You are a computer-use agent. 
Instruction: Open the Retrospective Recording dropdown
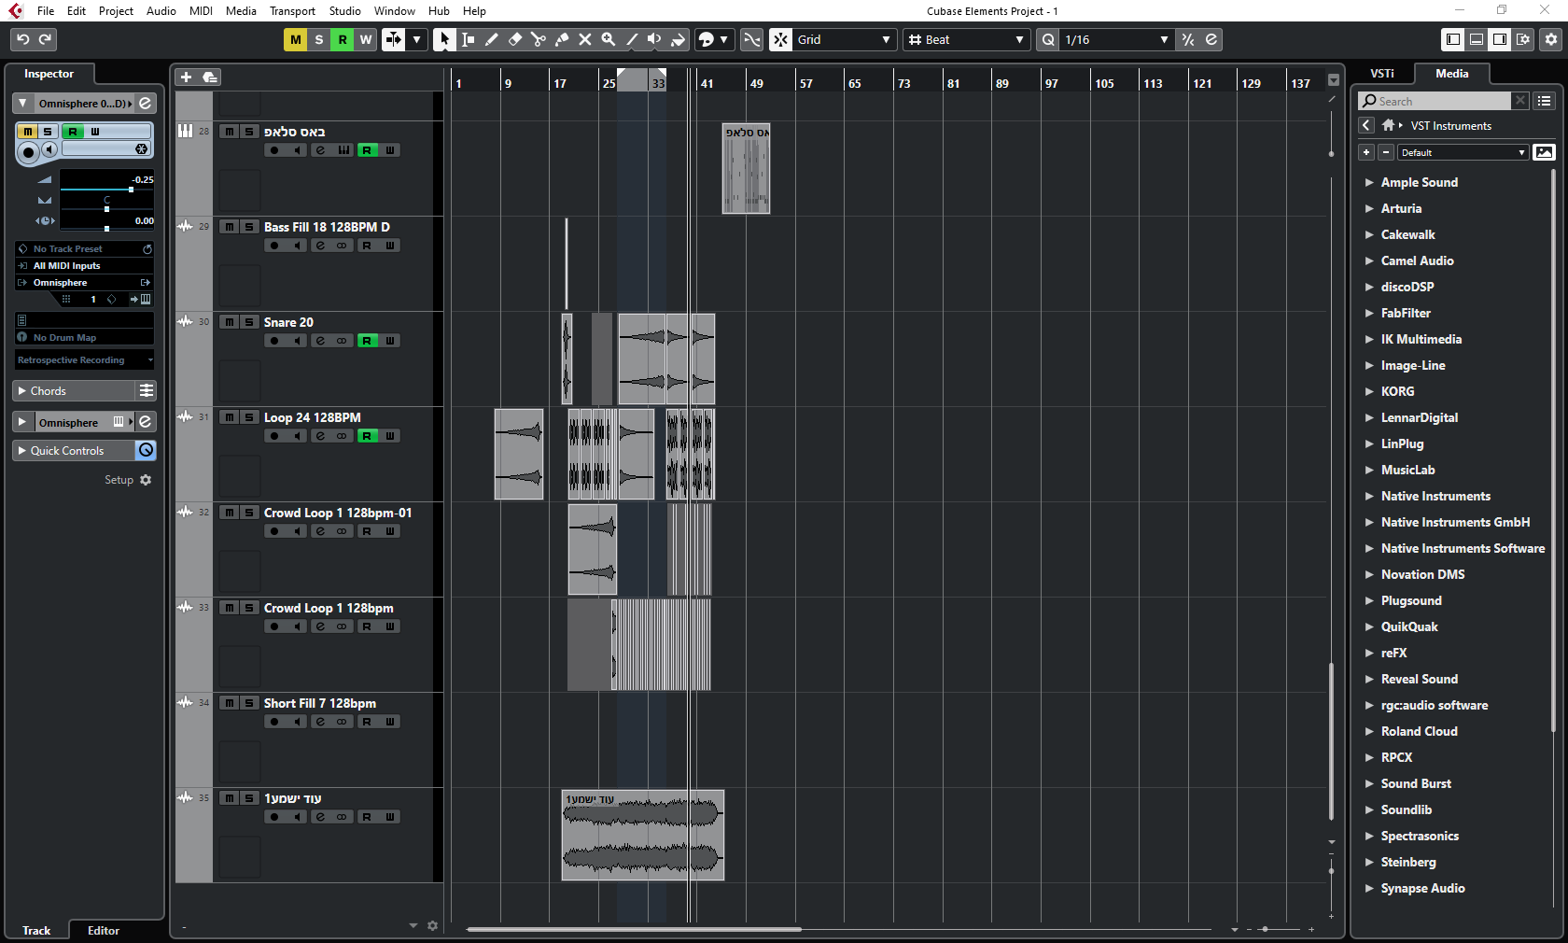point(85,359)
